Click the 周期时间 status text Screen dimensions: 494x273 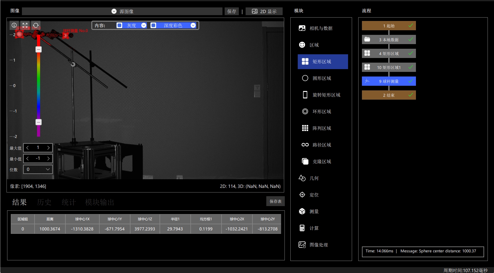coord(466,270)
